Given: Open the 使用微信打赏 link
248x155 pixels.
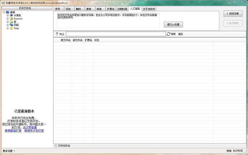Looking at the screenshot, I should (13, 131).
